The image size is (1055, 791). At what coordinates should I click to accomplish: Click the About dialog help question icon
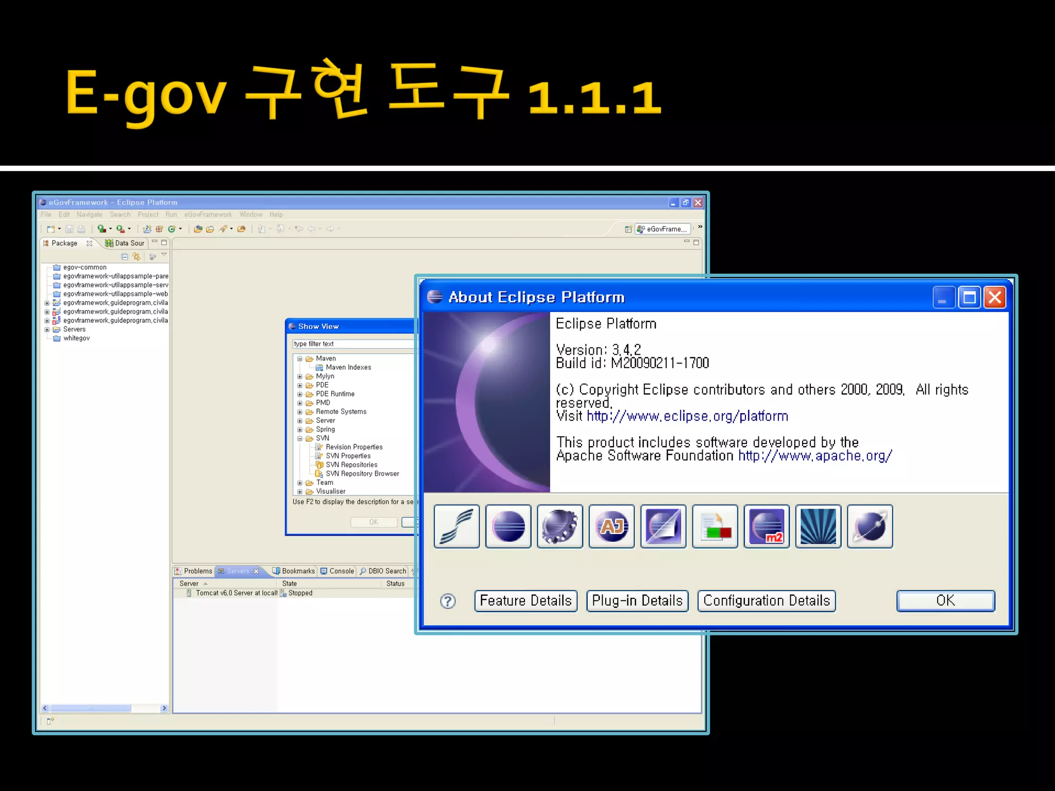click(x=448, y=601)
